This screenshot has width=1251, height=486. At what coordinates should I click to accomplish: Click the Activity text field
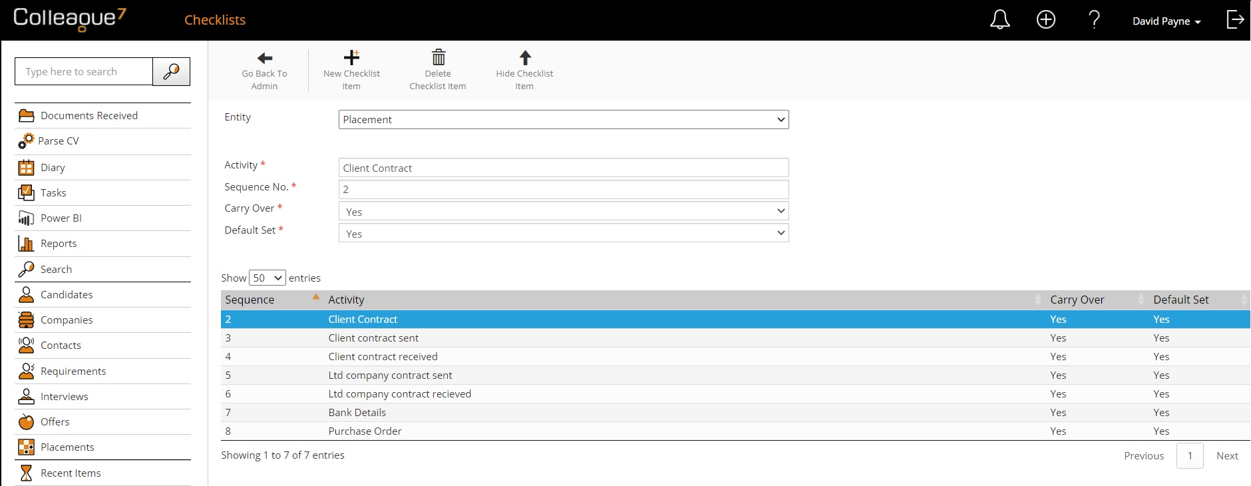[564, 168]
